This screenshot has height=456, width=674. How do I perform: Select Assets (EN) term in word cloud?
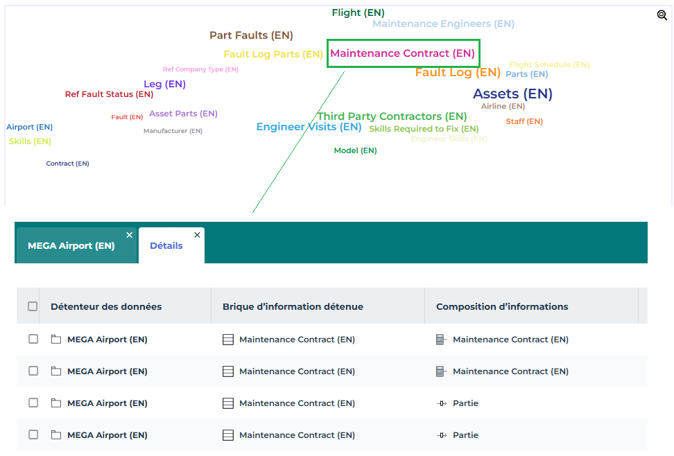pyautogui.click(x=512, y=94)
